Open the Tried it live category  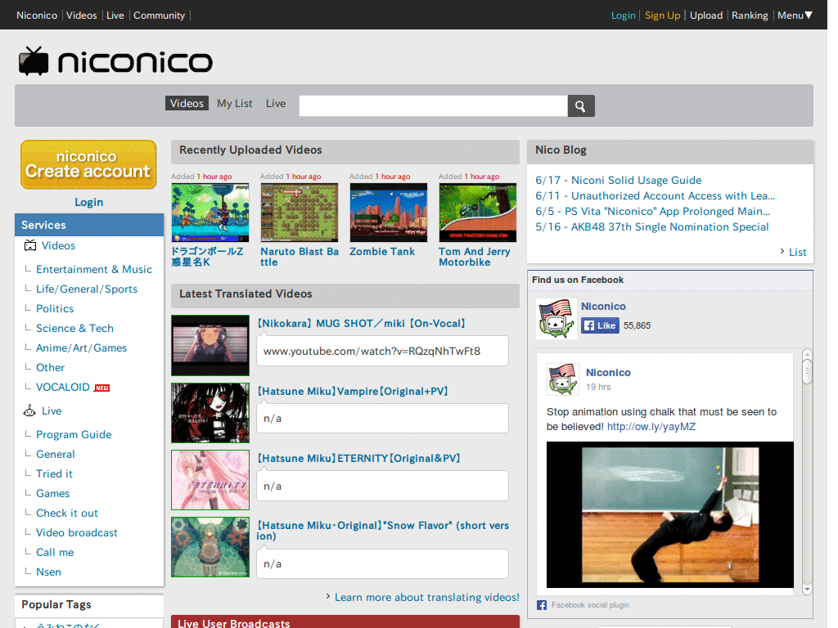pos(54,473)
